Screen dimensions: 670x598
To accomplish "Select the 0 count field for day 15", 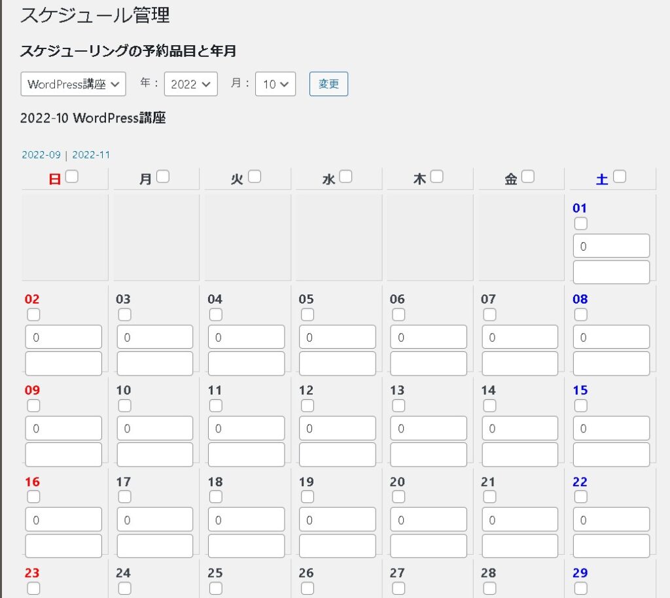I will coord(612,428).
